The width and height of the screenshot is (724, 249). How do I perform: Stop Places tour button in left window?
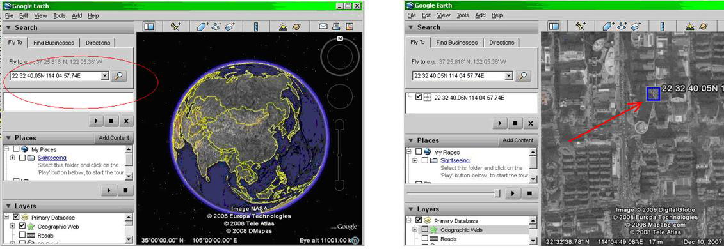(x=125, y=190)
